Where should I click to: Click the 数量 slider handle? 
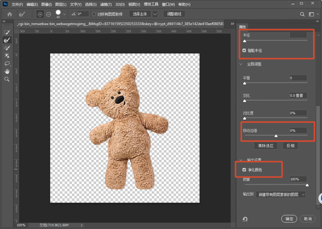307,185
